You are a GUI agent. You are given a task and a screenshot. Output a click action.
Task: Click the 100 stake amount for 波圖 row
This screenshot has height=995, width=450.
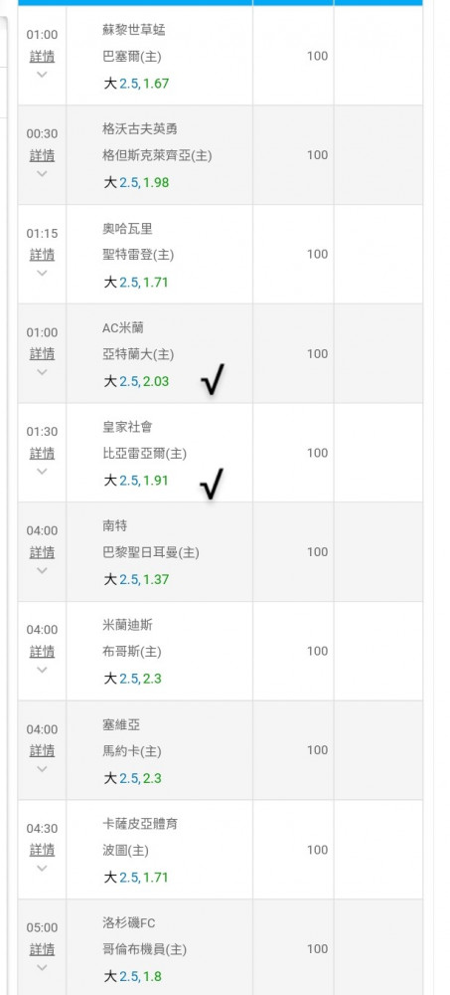[318, 850]
